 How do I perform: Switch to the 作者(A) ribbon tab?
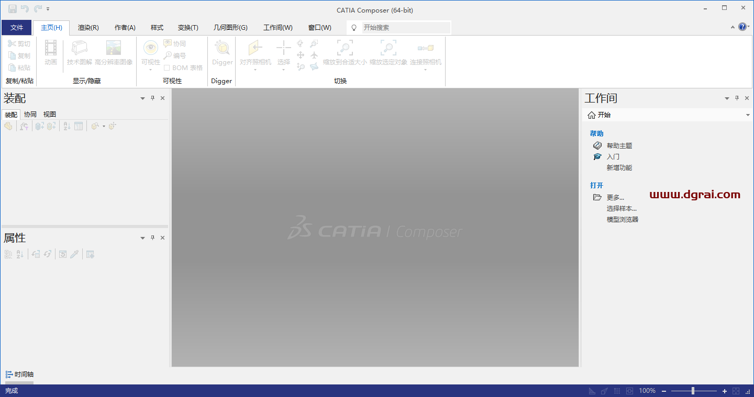[x=125, y=28]
